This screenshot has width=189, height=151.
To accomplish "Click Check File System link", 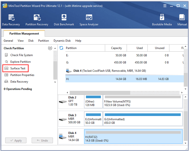I will tap(21, 55).
